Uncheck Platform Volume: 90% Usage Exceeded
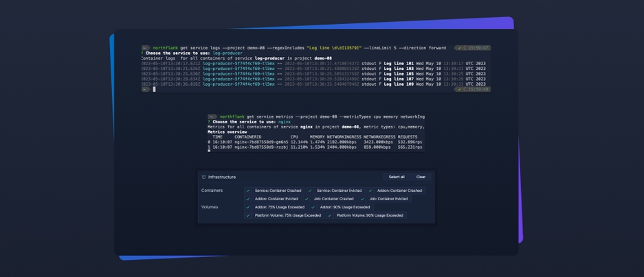Viewport: 644px width, 277px height. click(329, 215)
